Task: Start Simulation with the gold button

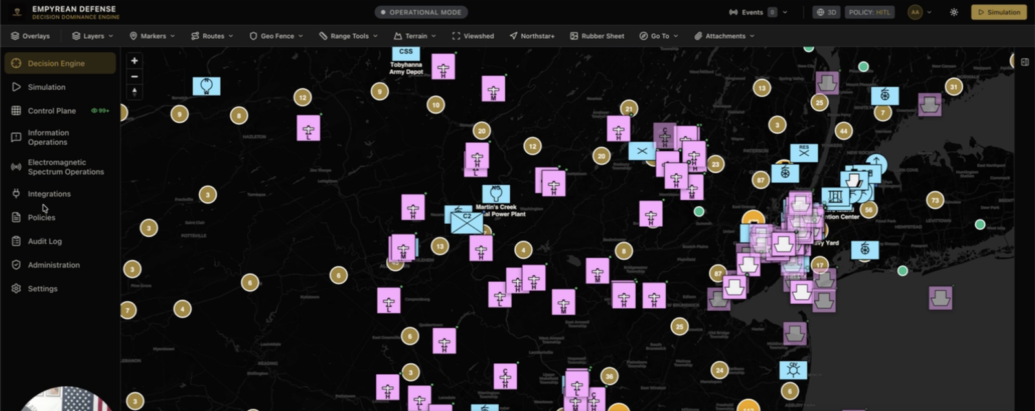Action: [x=999, y=12]
